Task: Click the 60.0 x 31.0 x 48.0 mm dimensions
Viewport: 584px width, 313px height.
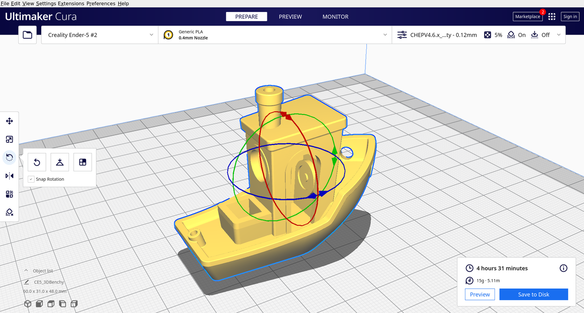Action: pos(45,291)
